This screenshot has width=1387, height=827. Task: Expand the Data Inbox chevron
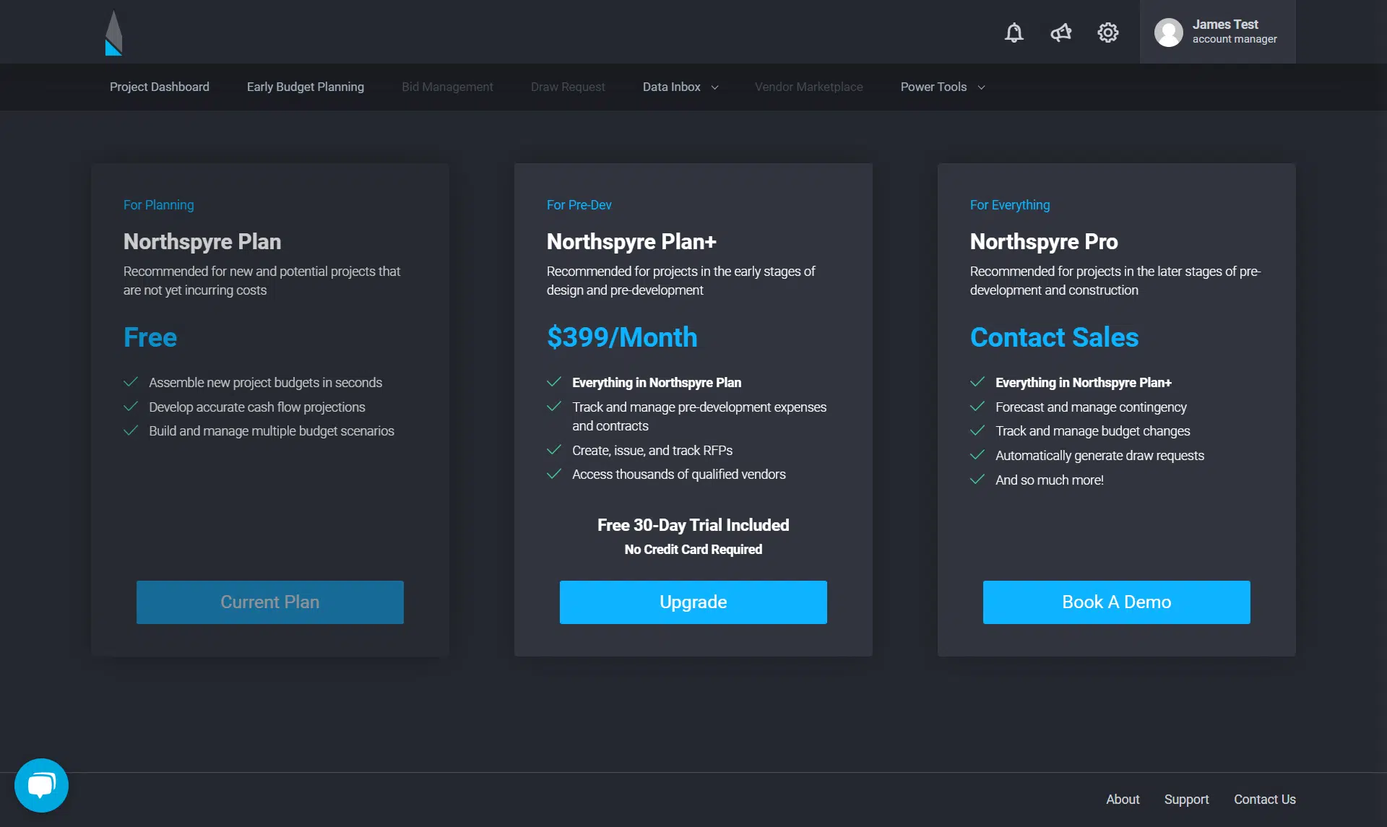pyautogui.click(x=714, y=87)
